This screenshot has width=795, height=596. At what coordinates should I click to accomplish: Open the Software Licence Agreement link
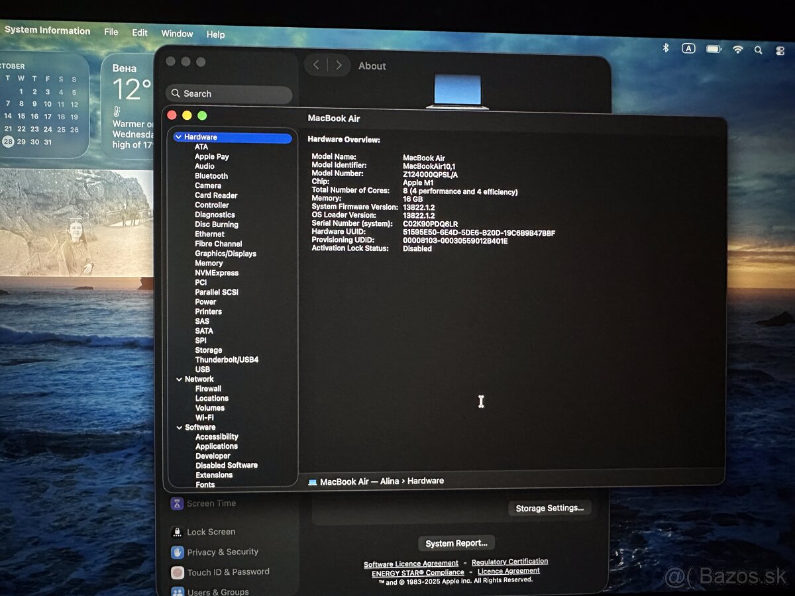tap(411, 564)
